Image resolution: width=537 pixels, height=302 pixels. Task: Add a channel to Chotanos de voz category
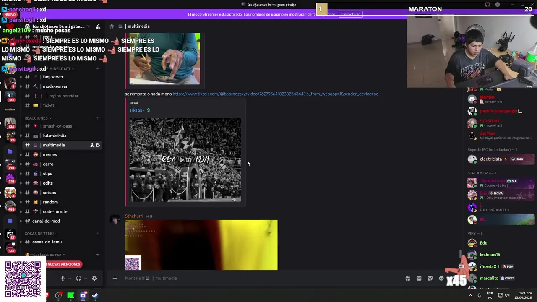click(98, 255)
